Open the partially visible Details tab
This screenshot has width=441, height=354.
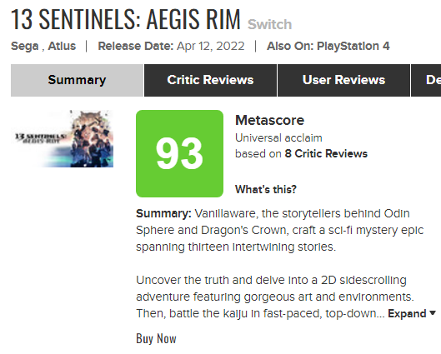[426, 80]
